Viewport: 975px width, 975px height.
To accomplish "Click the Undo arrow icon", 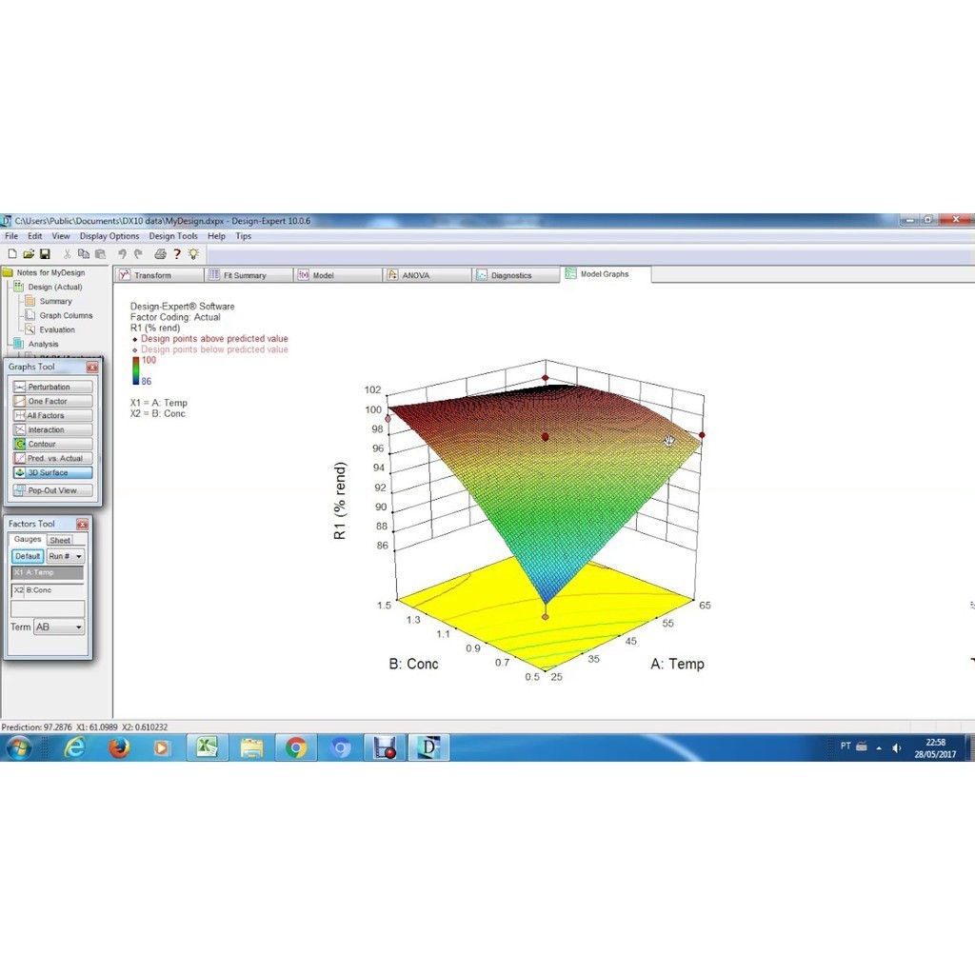I will click(122, 254).
